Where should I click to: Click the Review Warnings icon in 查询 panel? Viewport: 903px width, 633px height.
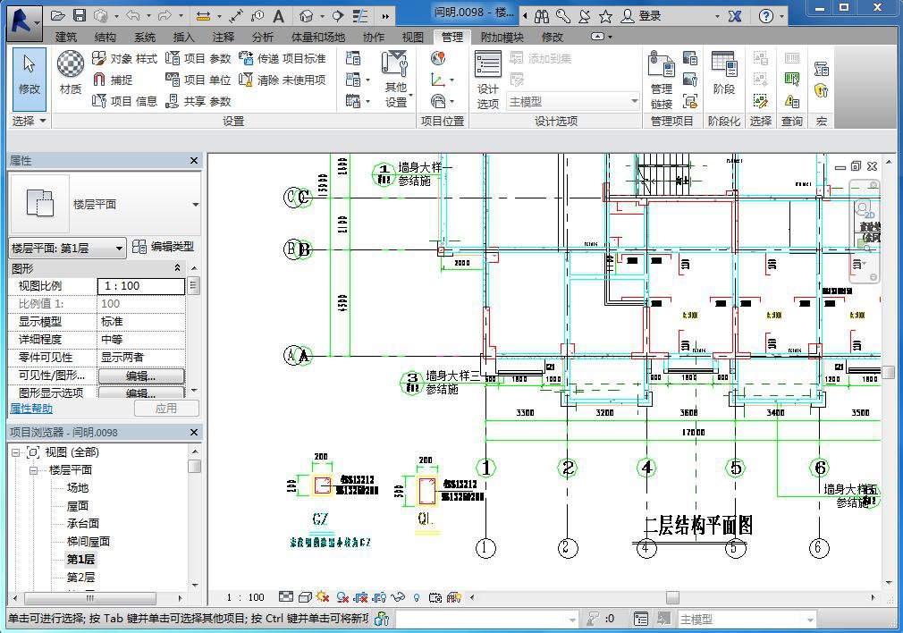792,101
